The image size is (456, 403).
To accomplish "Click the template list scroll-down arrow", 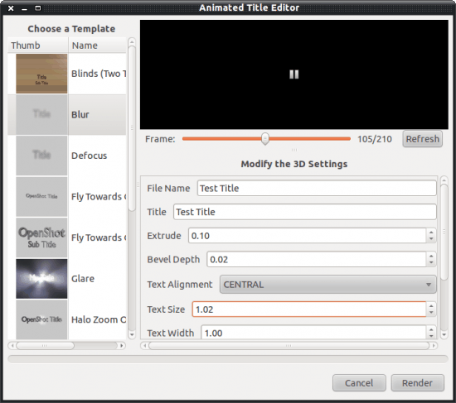I will click(x=132, y=335).
